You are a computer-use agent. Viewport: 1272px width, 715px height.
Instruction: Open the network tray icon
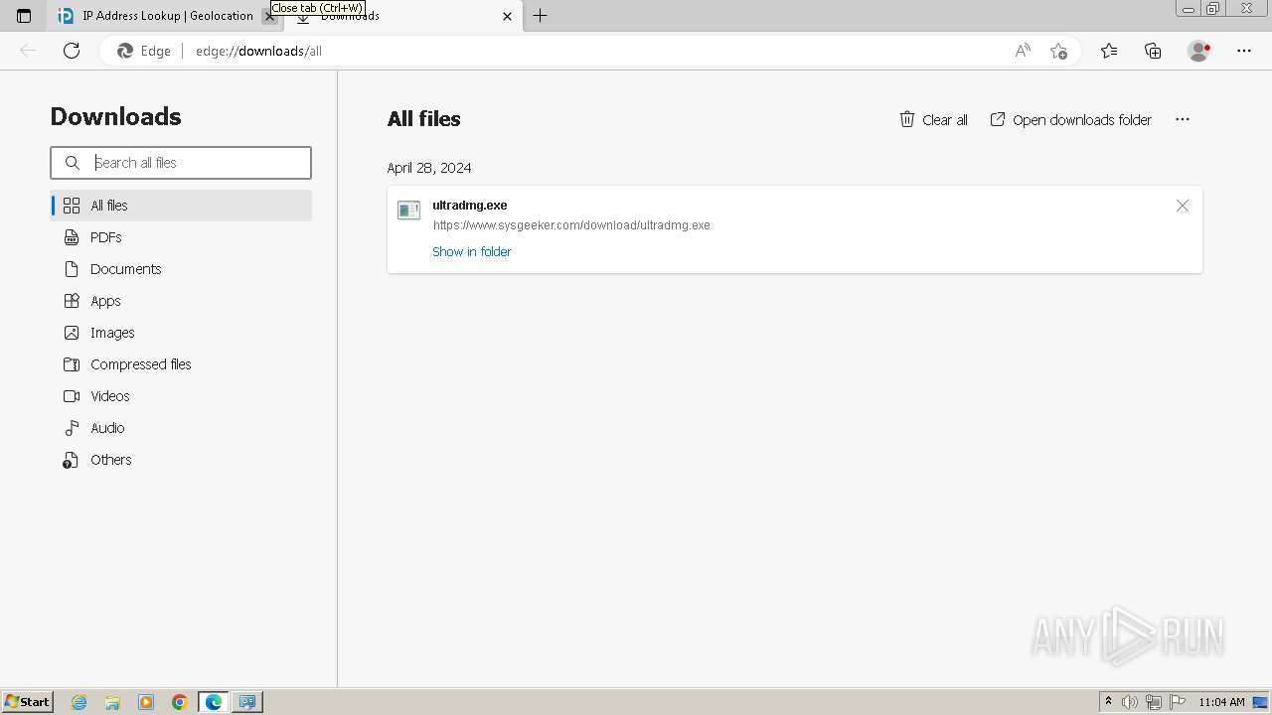(1154, 702)
